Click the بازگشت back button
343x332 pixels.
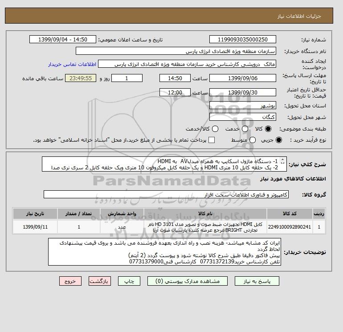click(100, 281)
